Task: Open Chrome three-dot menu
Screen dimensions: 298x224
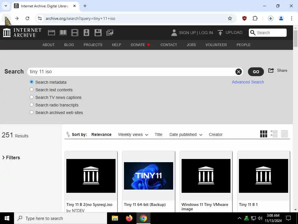Action: (291, 18)
